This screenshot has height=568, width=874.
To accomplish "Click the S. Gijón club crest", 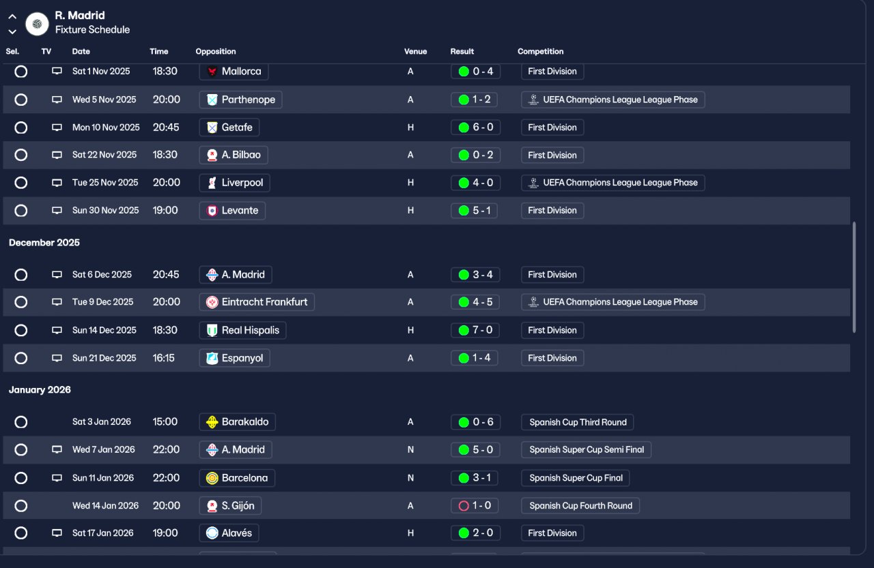I will coord(212,506).
